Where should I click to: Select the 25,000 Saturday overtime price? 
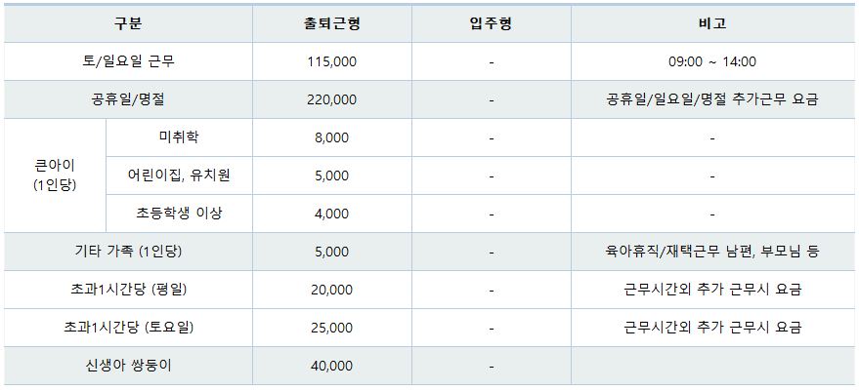click(332, 328)
